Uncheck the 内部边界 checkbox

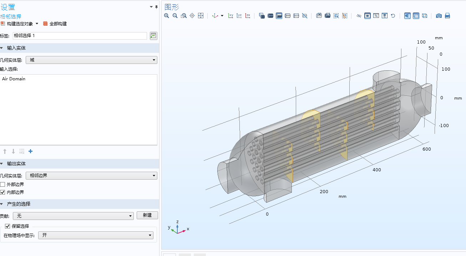tap(3, 192)
